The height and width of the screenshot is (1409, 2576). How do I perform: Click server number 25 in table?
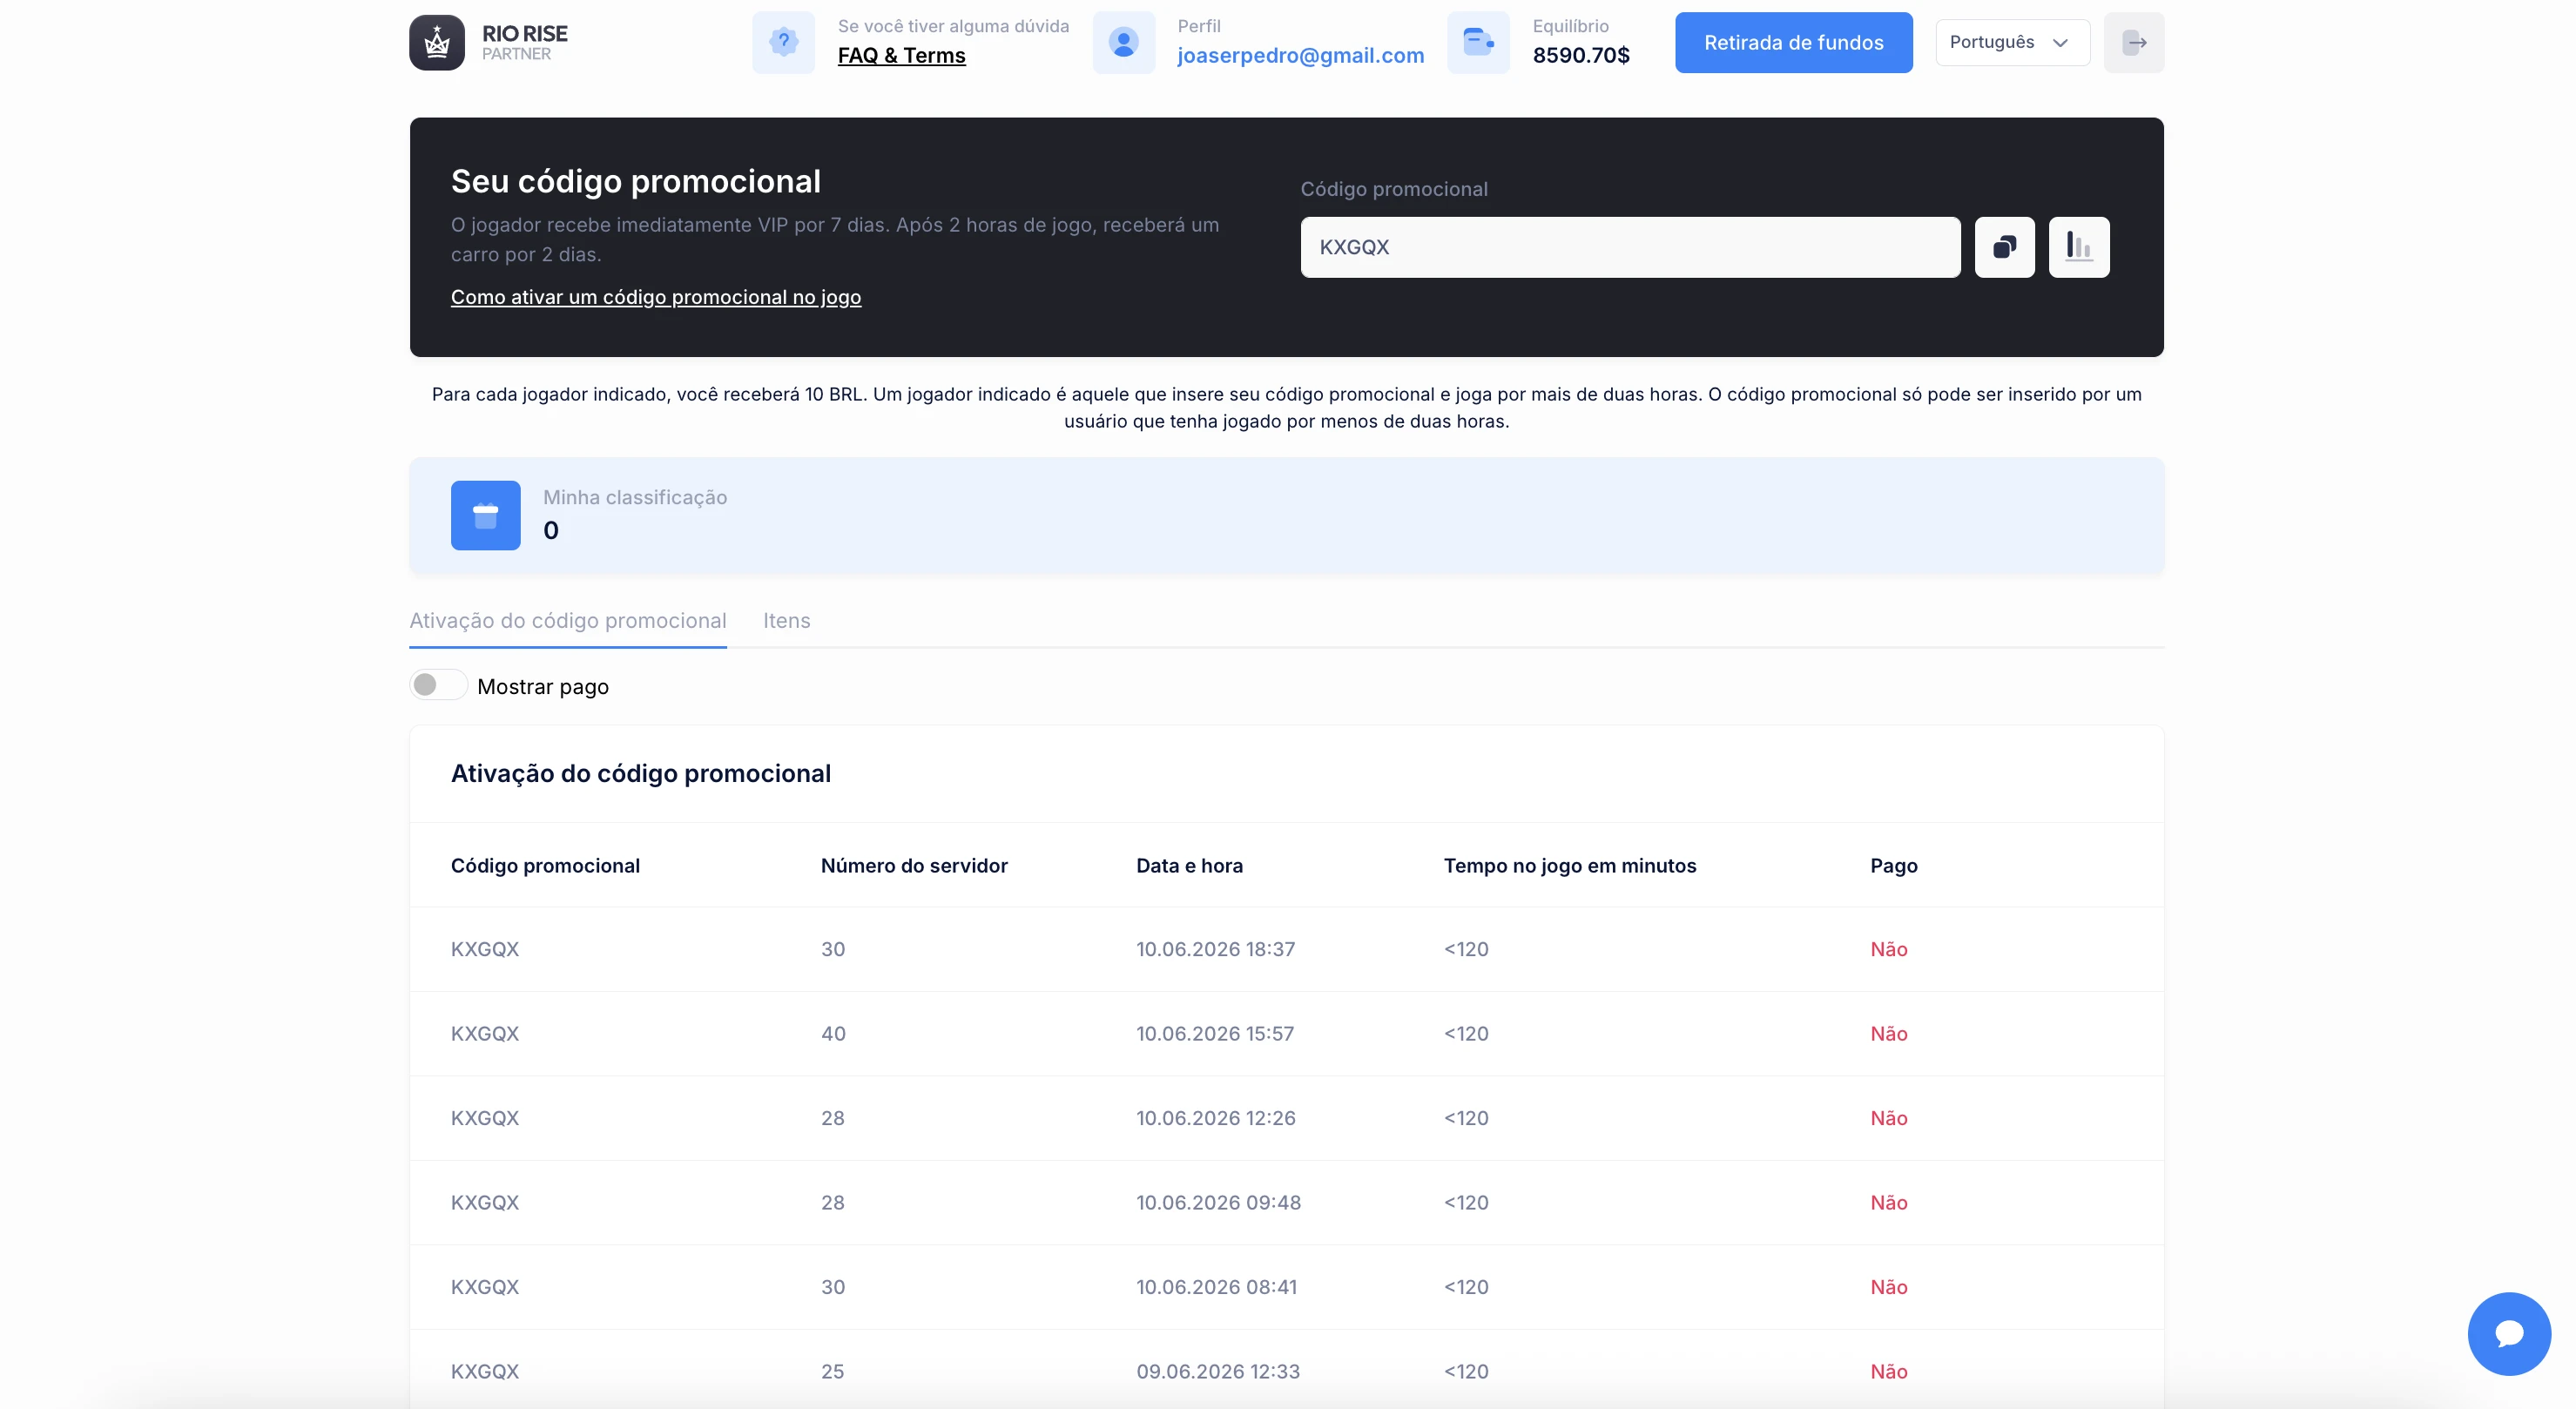coord(833,1371)
